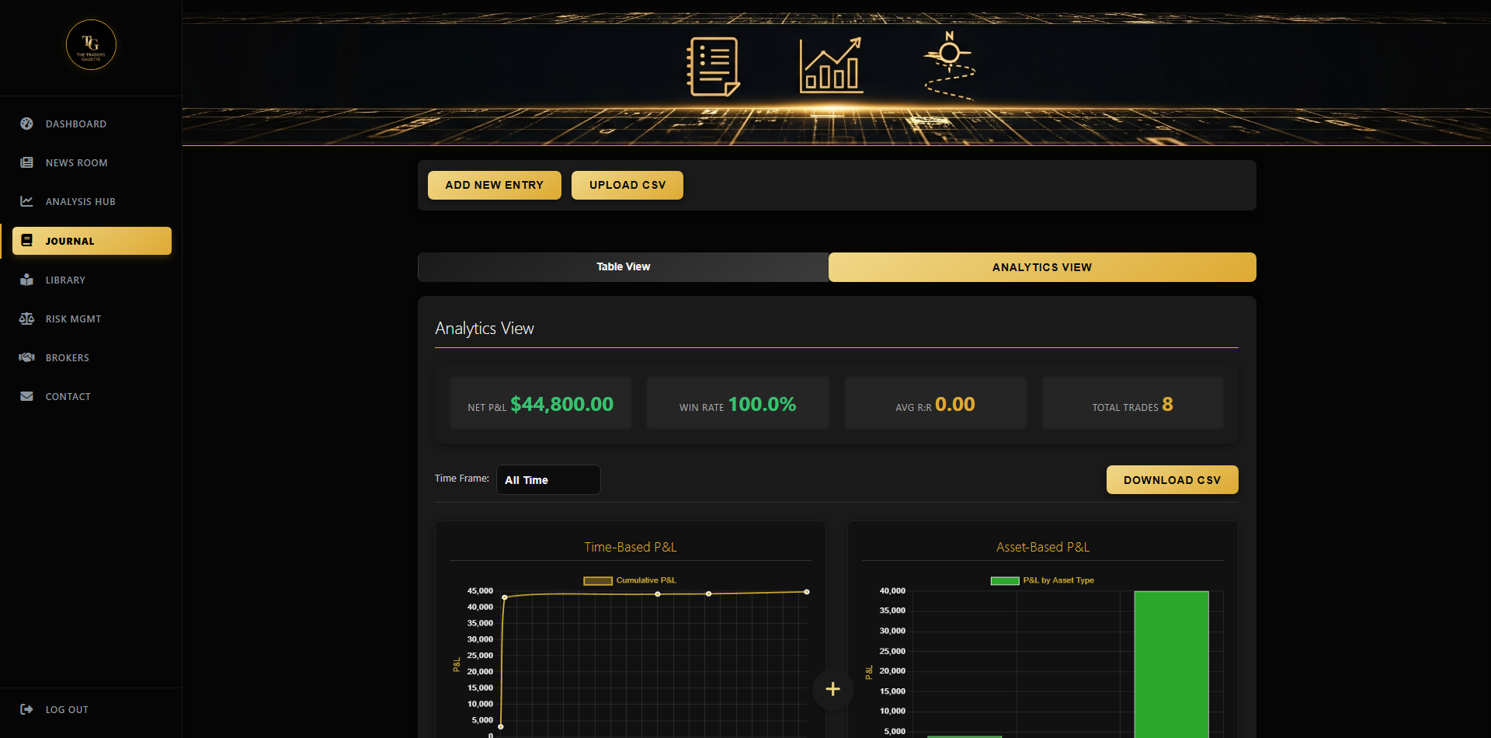
Task: Click the floating plus button
Action: [832, 689]
